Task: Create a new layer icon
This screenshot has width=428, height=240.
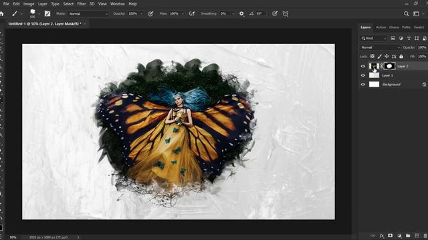Action: click(417, 235)
